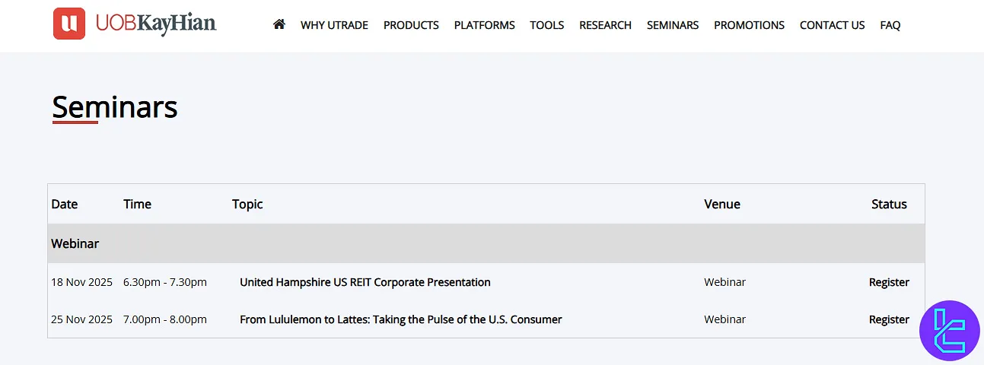Click CONTACT US in the navigation

pos(832,25)
